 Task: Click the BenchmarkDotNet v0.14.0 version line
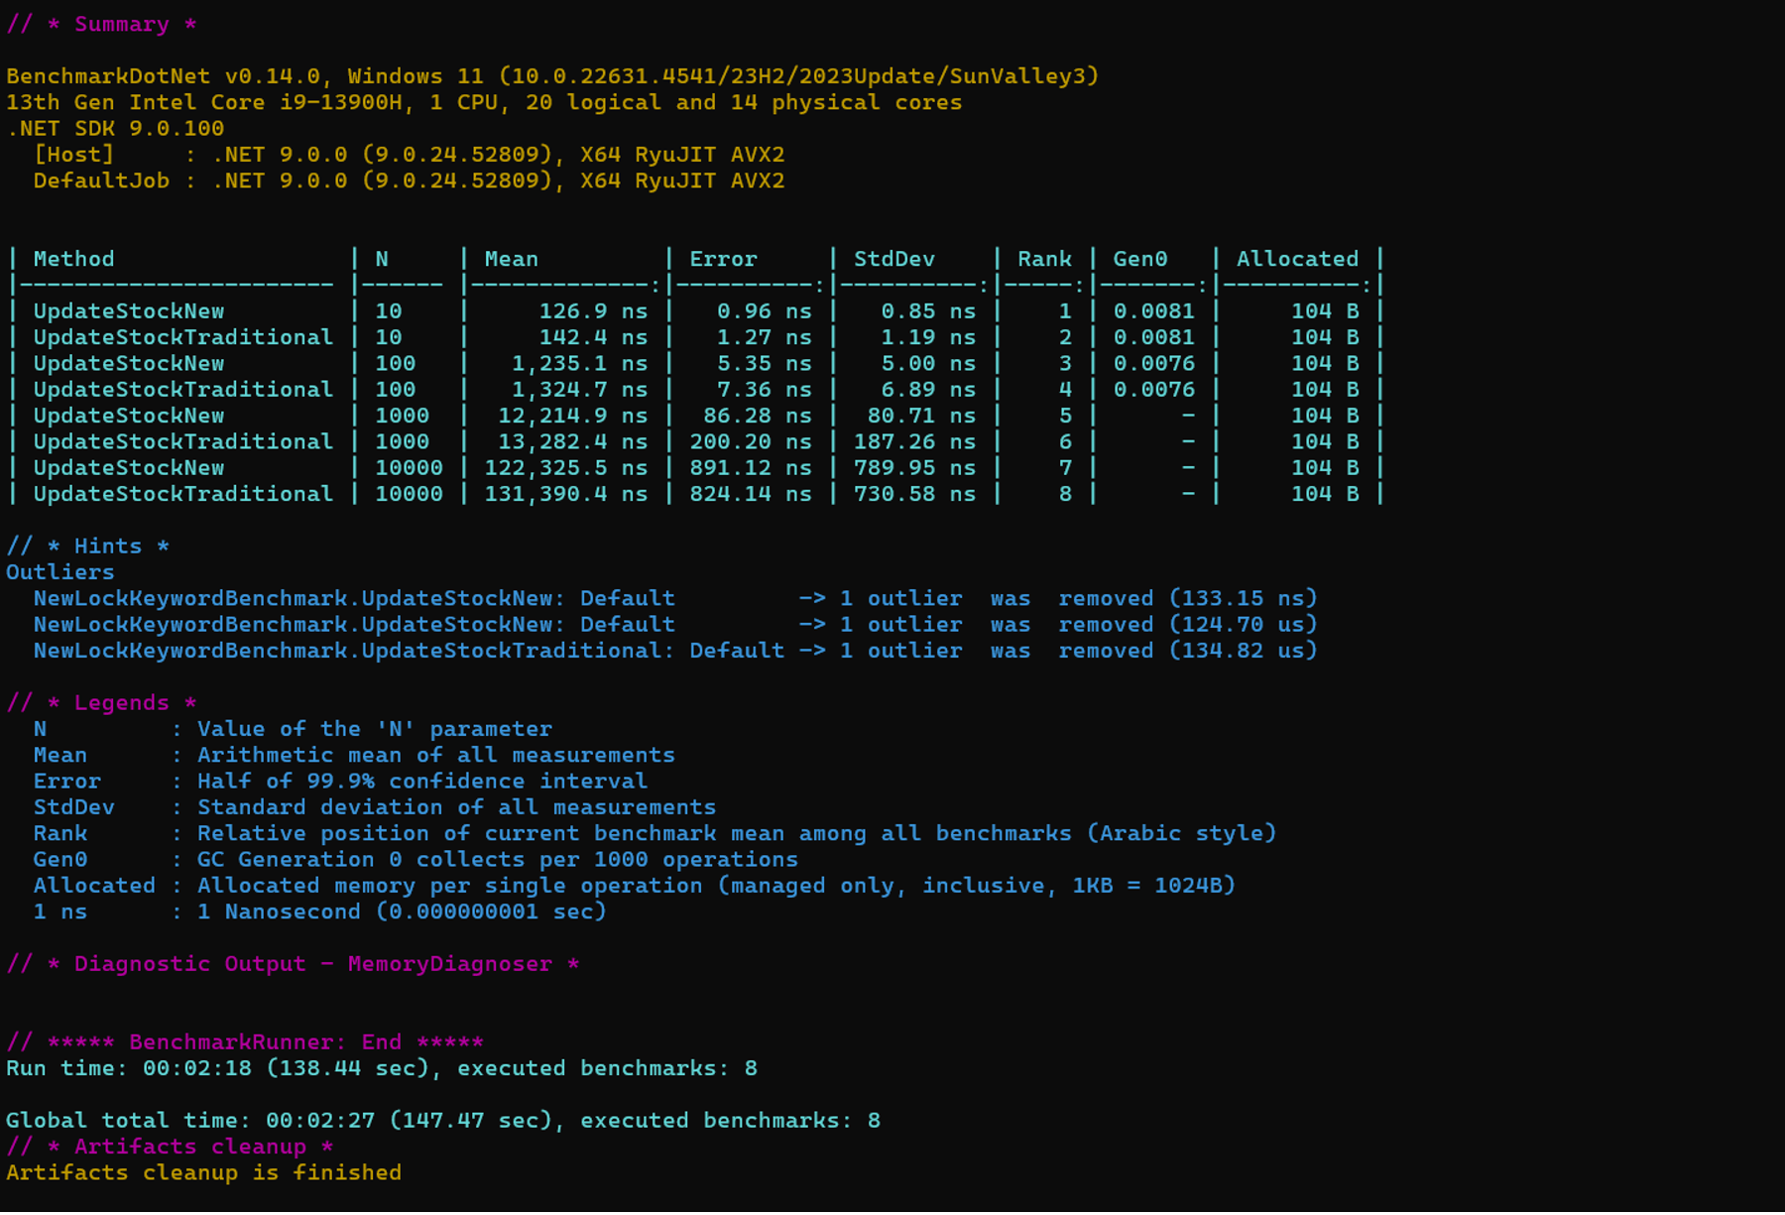(x=551, y=76)
